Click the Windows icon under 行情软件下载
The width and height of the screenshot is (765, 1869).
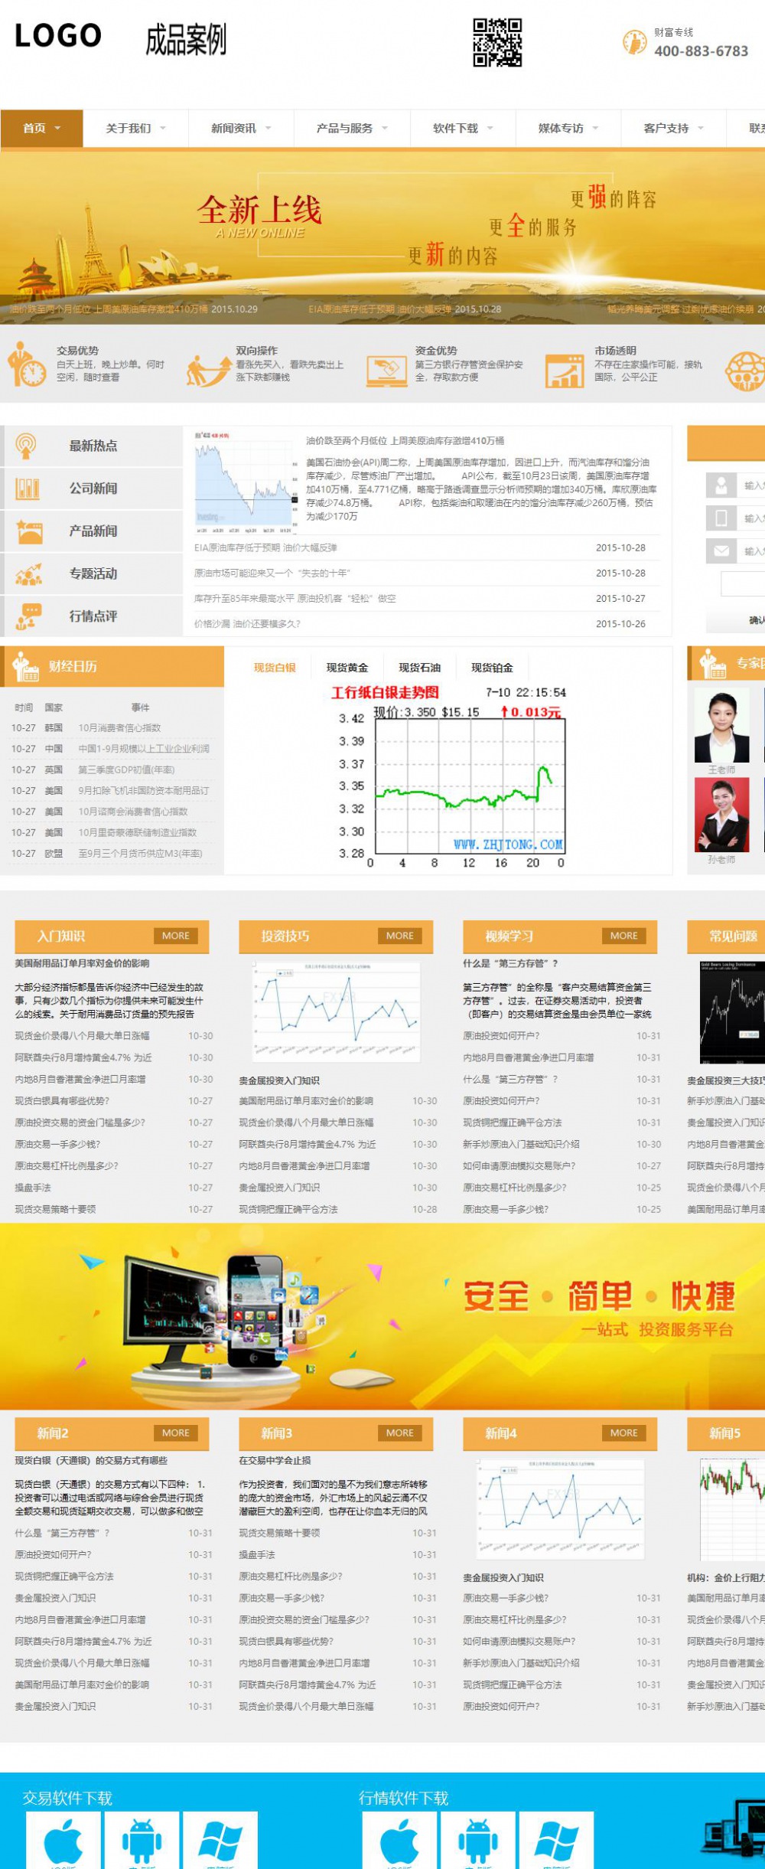tap(556, 1841)
